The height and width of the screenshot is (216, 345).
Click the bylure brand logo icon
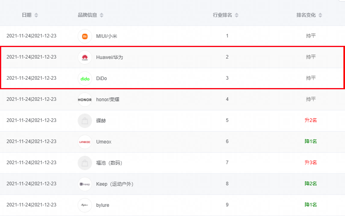click(85, 205)
